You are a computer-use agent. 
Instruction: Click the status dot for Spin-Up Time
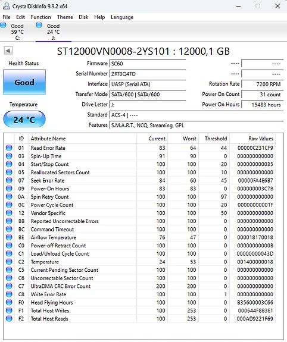(x=9, y=156)
